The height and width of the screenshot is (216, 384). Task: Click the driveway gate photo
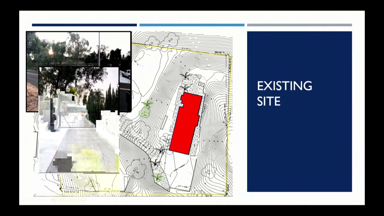[x=79, y=120]
